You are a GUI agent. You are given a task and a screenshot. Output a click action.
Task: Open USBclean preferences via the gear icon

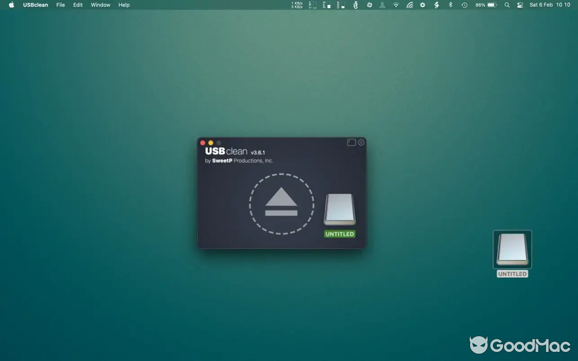[361, 142]
